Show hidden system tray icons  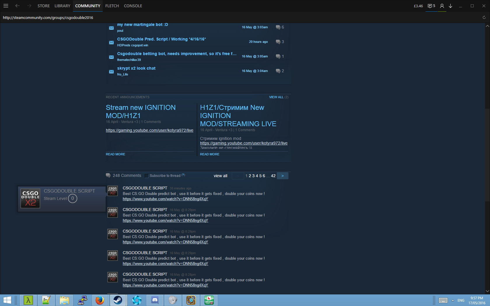tap(453, 300)
